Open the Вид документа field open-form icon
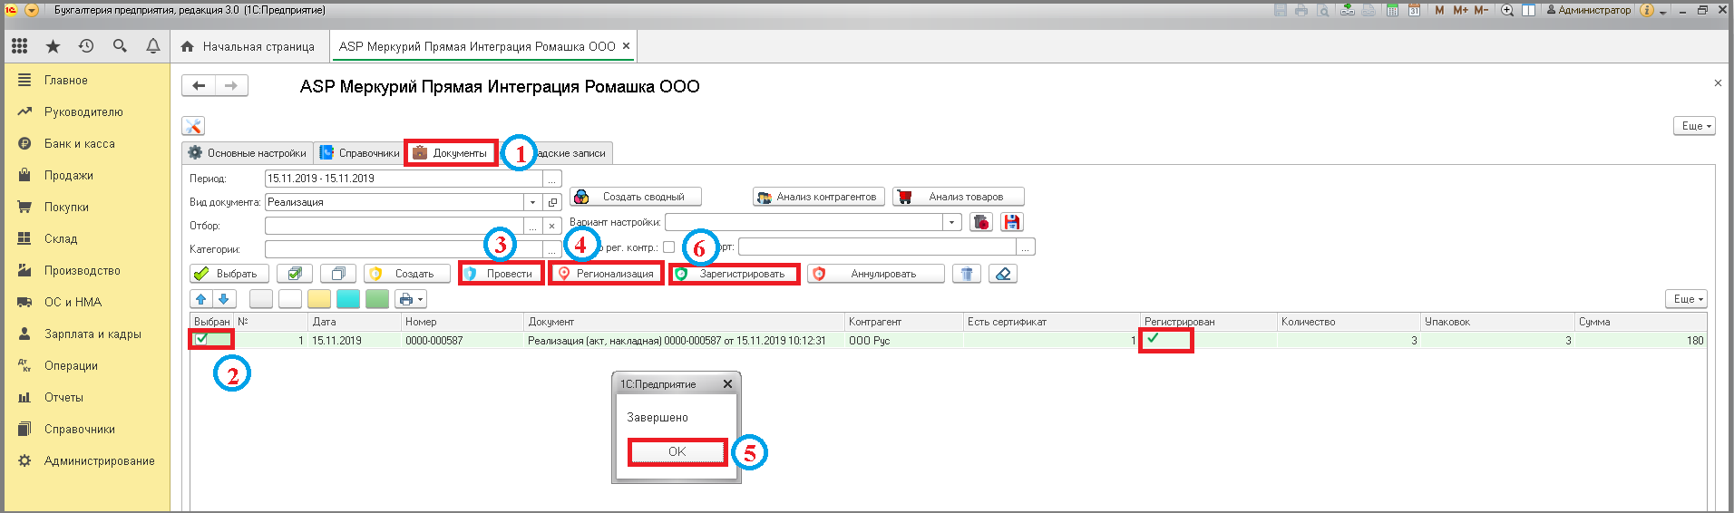Viewport: 1734px width, 513px height. (x=552, y=202)
